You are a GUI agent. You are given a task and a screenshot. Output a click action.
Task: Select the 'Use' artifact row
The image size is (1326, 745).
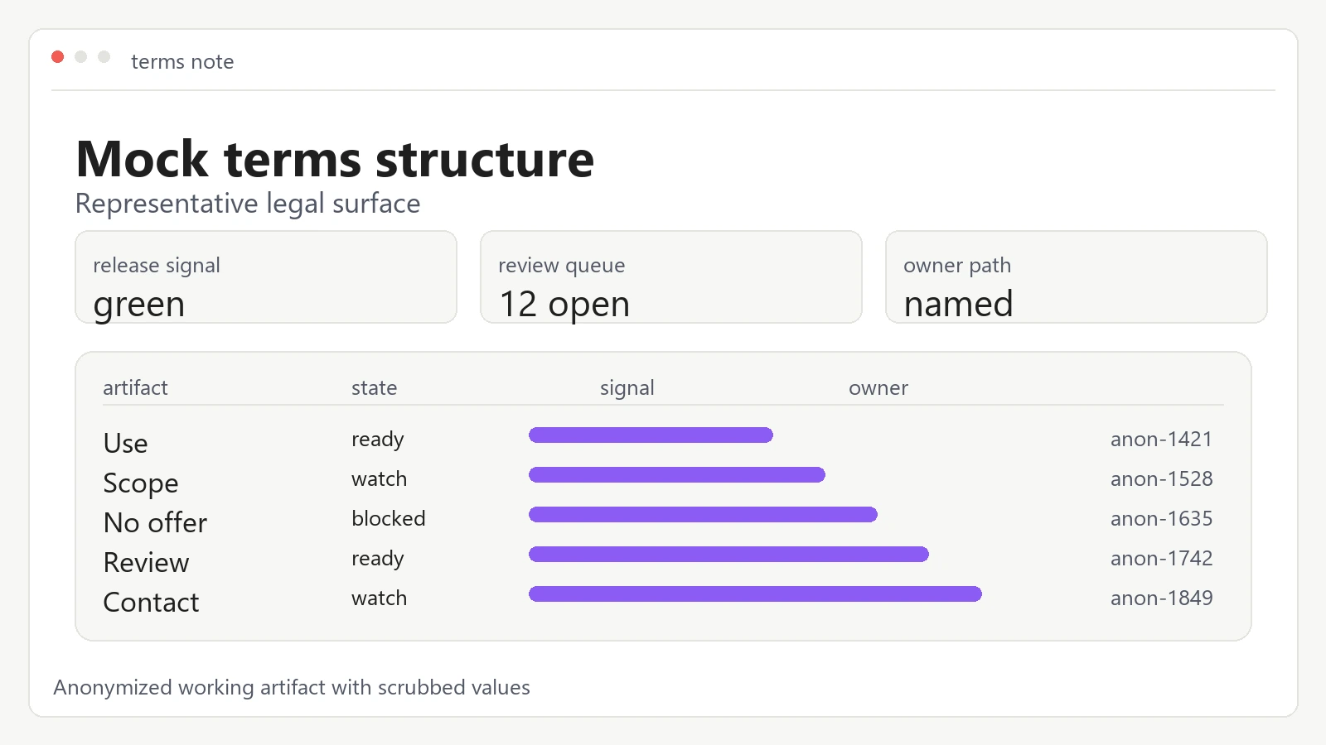tap(663, 439)
